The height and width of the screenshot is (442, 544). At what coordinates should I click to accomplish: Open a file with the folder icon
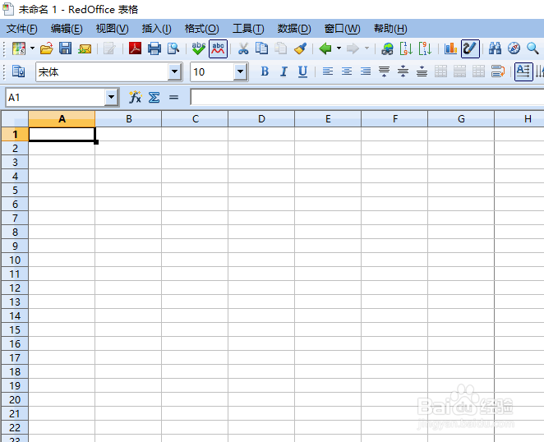(x=47, y=48)
